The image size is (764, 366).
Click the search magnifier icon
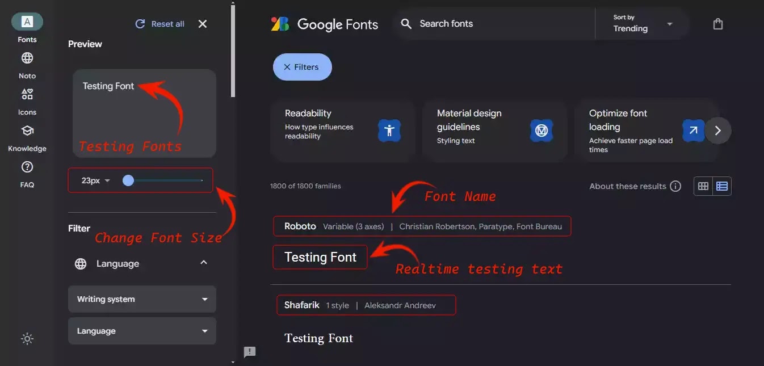pos(406,24)
